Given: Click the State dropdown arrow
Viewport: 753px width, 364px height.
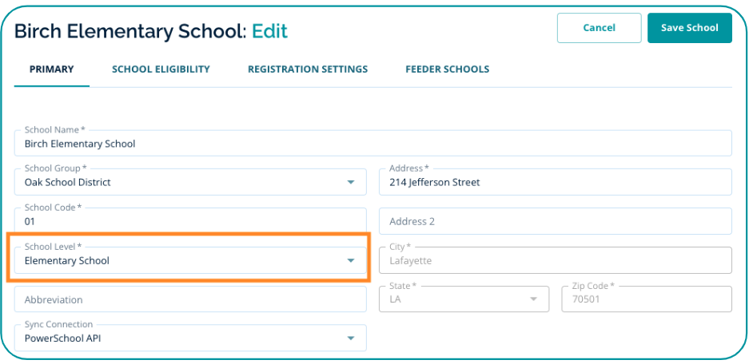Looking at the screenshot, I should coord(533,299).
